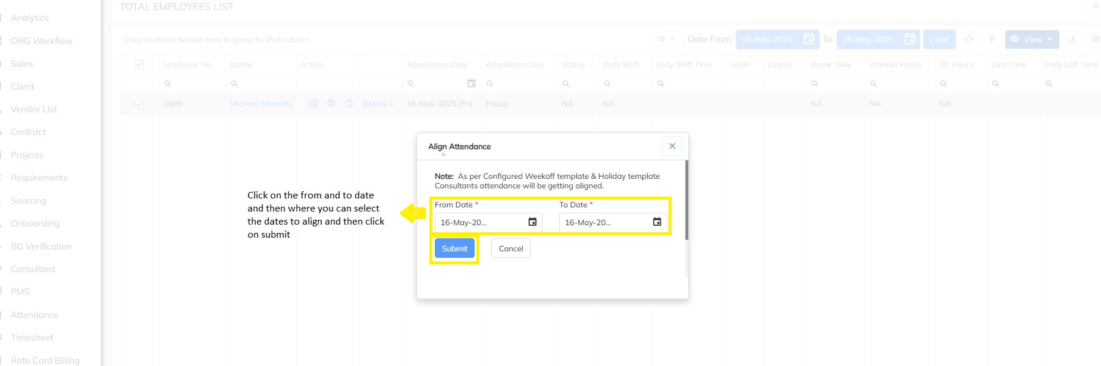
Task: Open Consultant in sidebar
Action: (33, 269)
